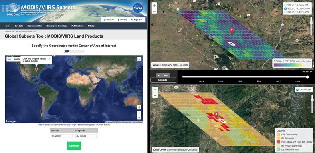Screen dimensions: 315x153
Task: Click the Longitude input field
Action: [x=86, y=136]
